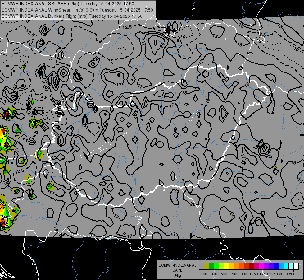This screenshot has width=304, height=280.
Task: Click the 2250 value under the legend
Action: pos(274,274)
